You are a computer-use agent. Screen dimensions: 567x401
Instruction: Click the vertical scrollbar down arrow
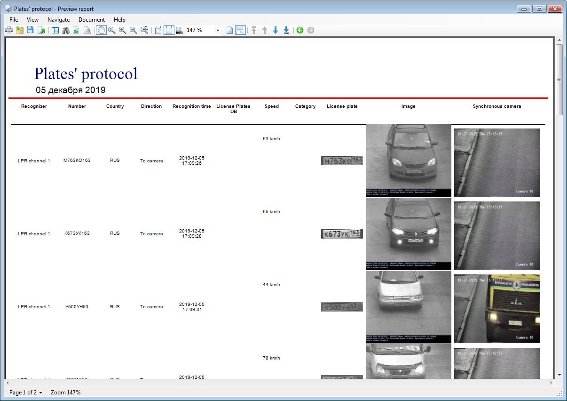559,375
